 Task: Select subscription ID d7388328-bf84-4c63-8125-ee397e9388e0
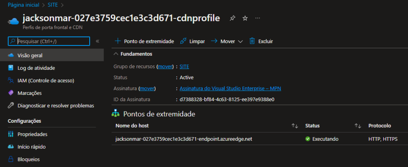coord(227,99)
